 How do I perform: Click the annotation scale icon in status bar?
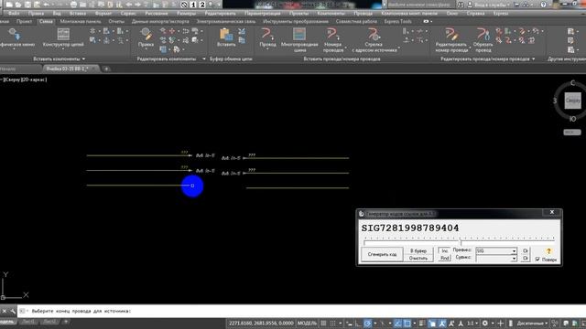point(461,323)
